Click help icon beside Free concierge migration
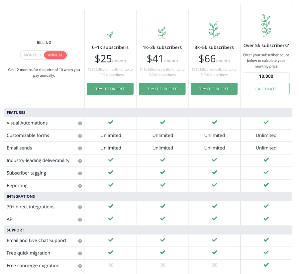 [x=80, y=266]
